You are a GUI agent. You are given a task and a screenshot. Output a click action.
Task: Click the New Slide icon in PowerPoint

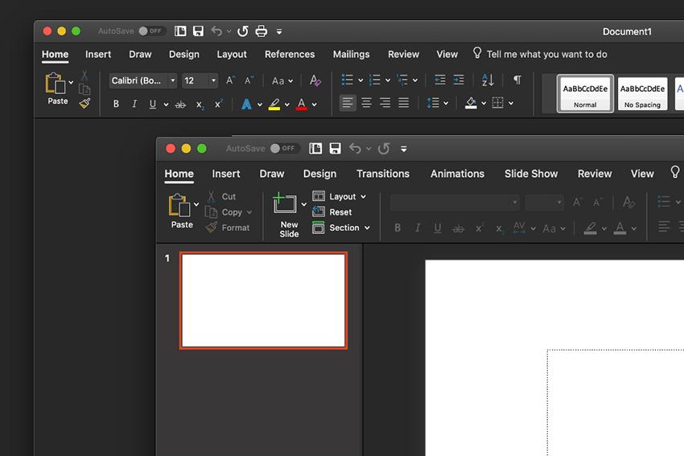coord(285,203)
